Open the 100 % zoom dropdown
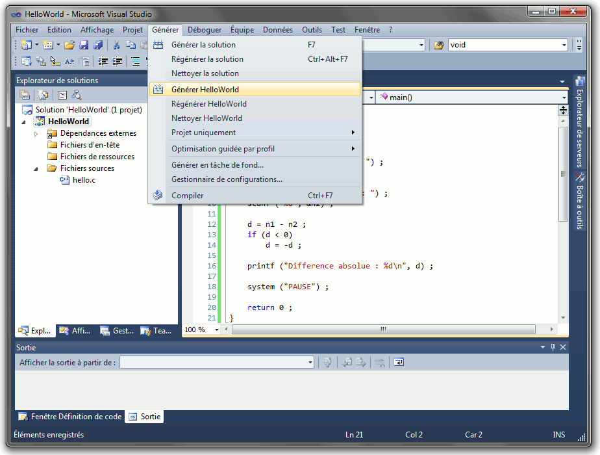The width and height of the screenshot is (600, 455). (217, 330)
